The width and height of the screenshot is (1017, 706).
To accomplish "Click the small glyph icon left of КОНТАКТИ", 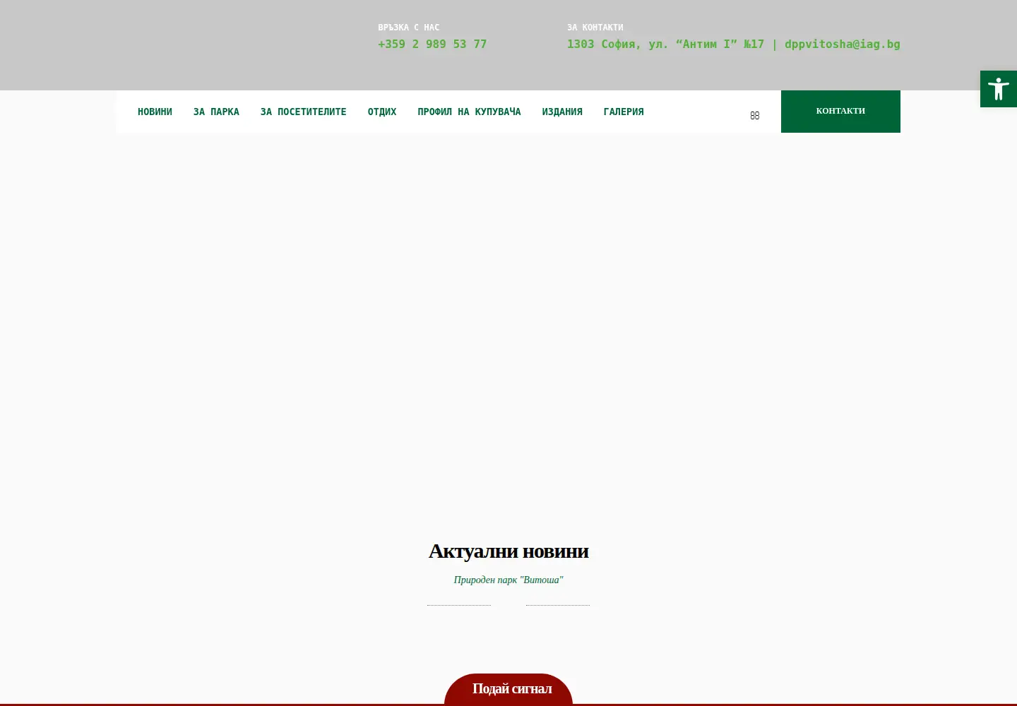I will [x=755, y=116].
